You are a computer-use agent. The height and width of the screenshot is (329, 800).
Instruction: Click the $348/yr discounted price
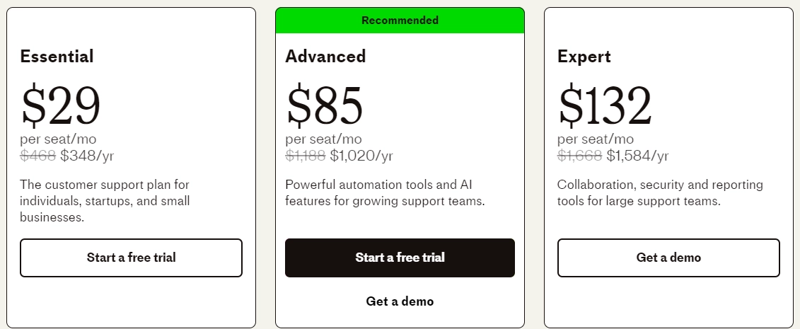tap(87, 156)
